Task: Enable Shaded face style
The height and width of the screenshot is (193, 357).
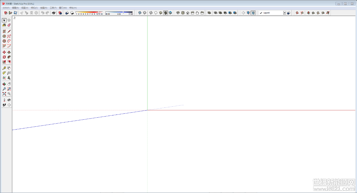Action: 161,13
